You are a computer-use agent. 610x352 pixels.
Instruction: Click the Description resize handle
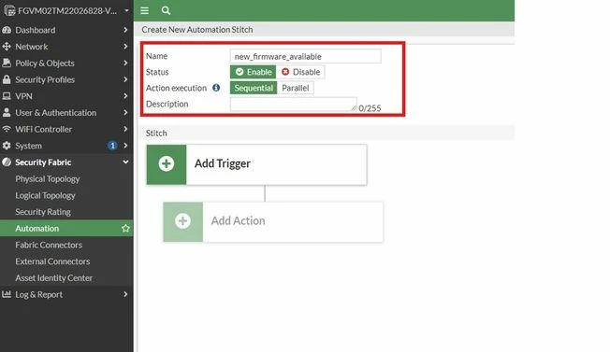pyautogui.click(x=354, y=108)
